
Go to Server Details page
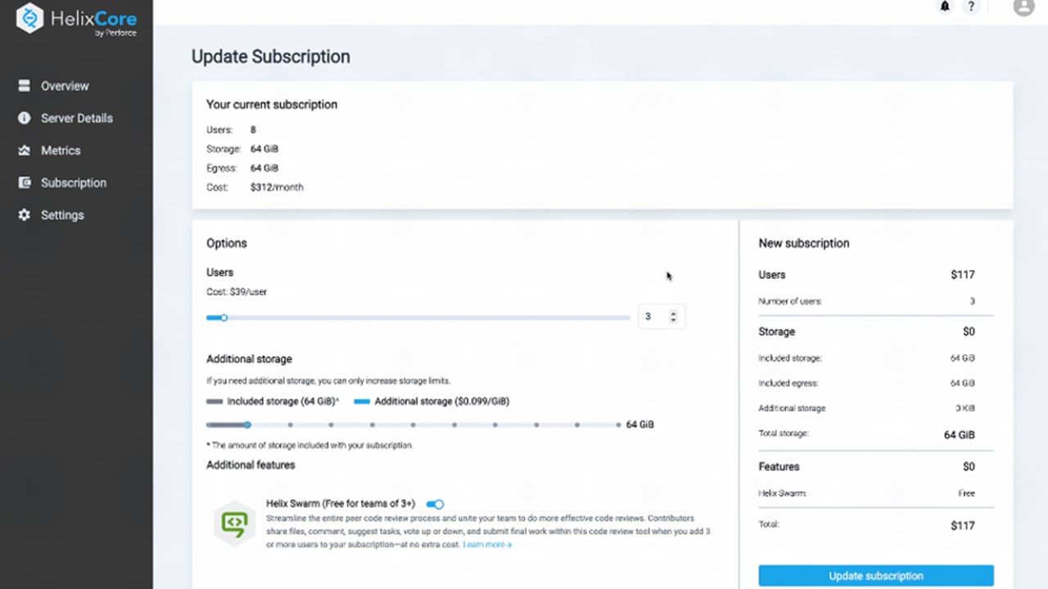[77, 118]
